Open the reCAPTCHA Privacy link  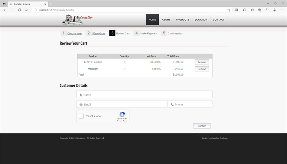tap(119, 121)
